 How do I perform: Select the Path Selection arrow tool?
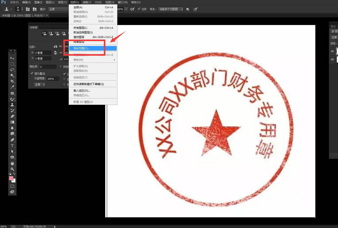click(x=12, y=152)
